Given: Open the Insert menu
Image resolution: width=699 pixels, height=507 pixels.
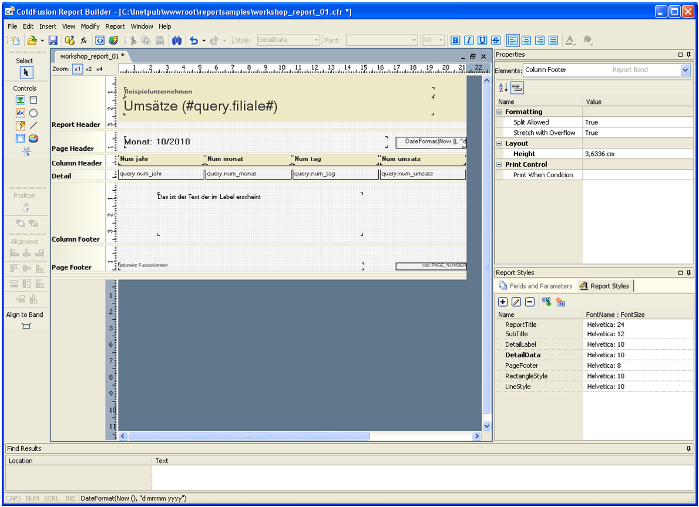Looking at the screenshot, I should (48, 26).
